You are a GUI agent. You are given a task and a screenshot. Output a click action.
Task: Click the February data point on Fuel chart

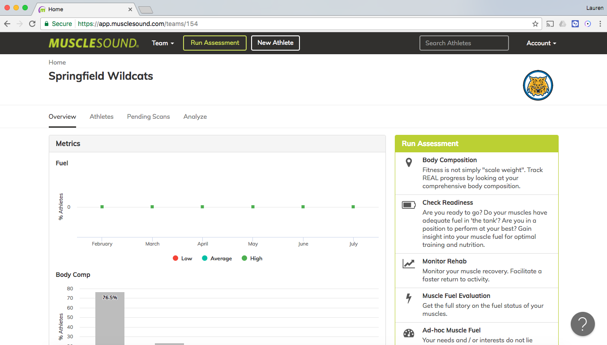coord(102,207)
